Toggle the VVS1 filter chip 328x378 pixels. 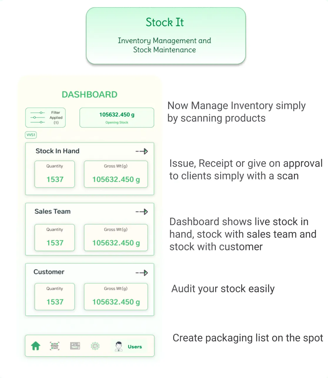click(x=31, y=135)
